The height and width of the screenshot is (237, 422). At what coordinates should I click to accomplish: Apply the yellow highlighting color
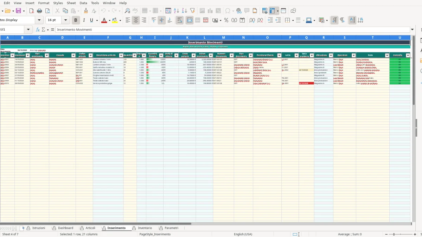point(115,20)
